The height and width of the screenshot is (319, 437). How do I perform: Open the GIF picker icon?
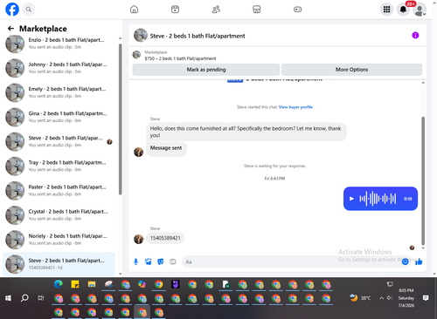pos(173,261)
